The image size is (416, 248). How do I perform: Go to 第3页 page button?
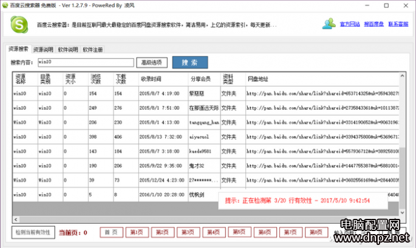[188, 232]
